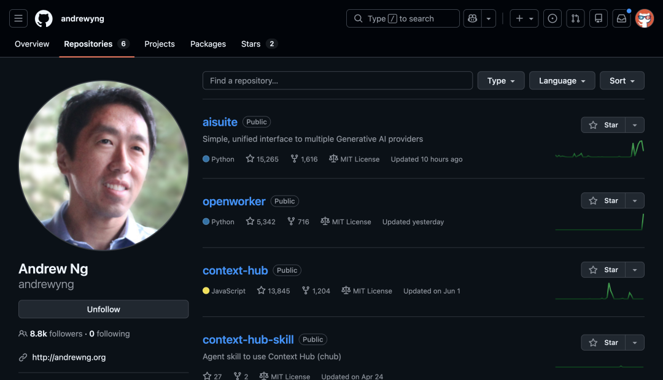Viewport: 663px width, 380px height.
Task: Click andrewyng username in header
Action: coord(82,18)
